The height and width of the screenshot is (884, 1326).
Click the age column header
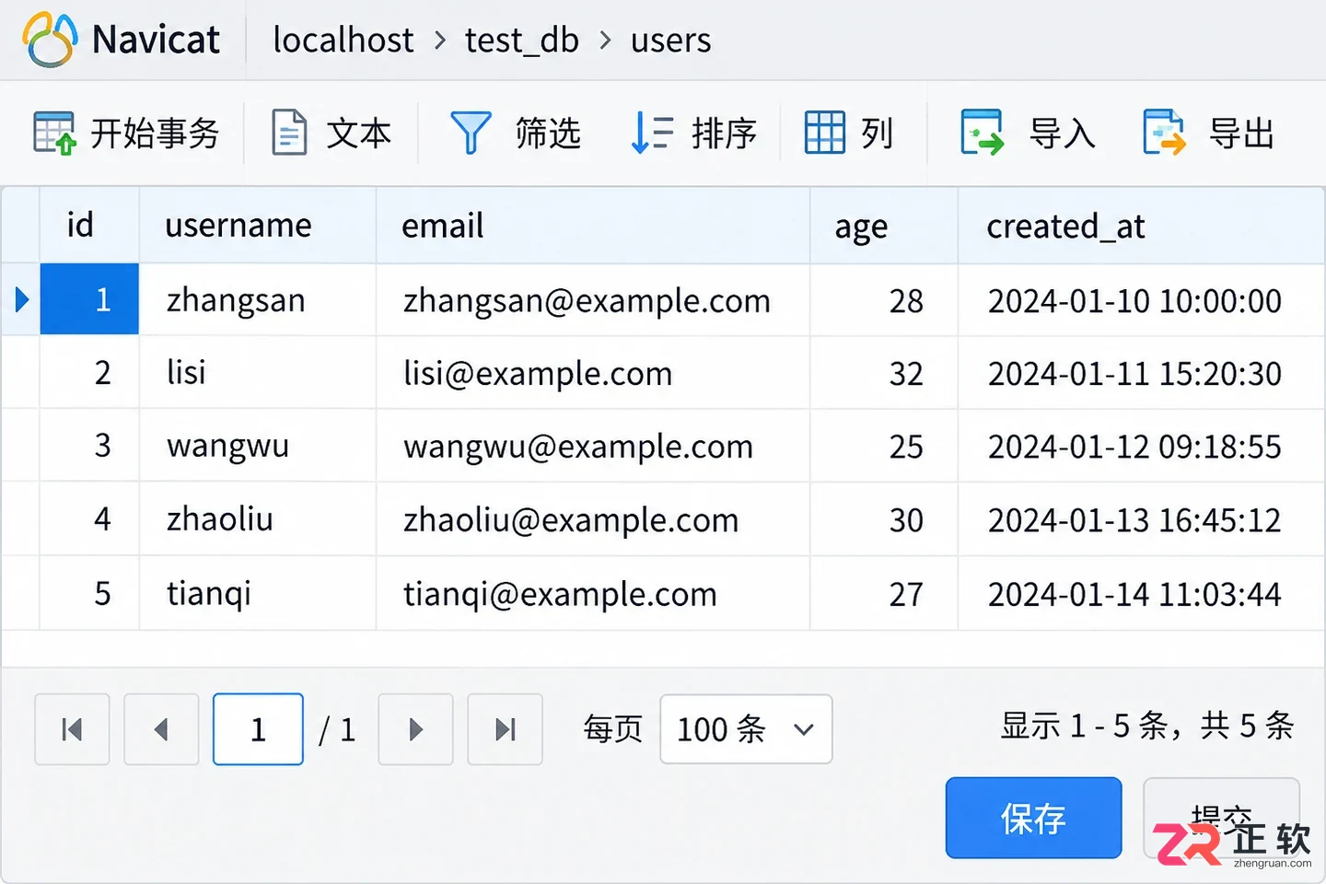884,226
